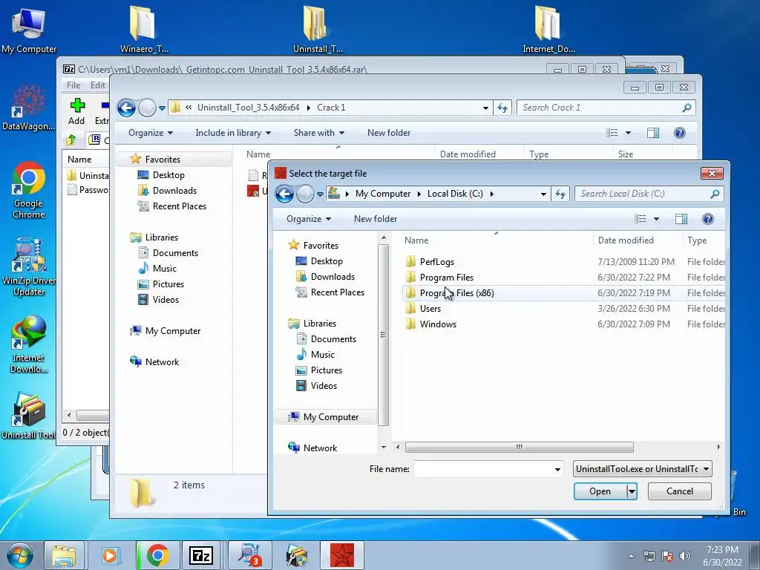
Task: Click horizontal scrollbar in dialog file list
Action: pos(519,447)
